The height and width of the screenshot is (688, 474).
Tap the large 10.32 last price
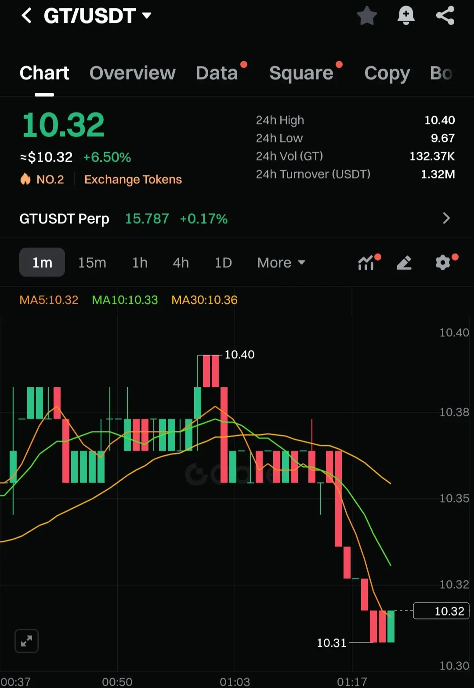[x=63, y=125]
